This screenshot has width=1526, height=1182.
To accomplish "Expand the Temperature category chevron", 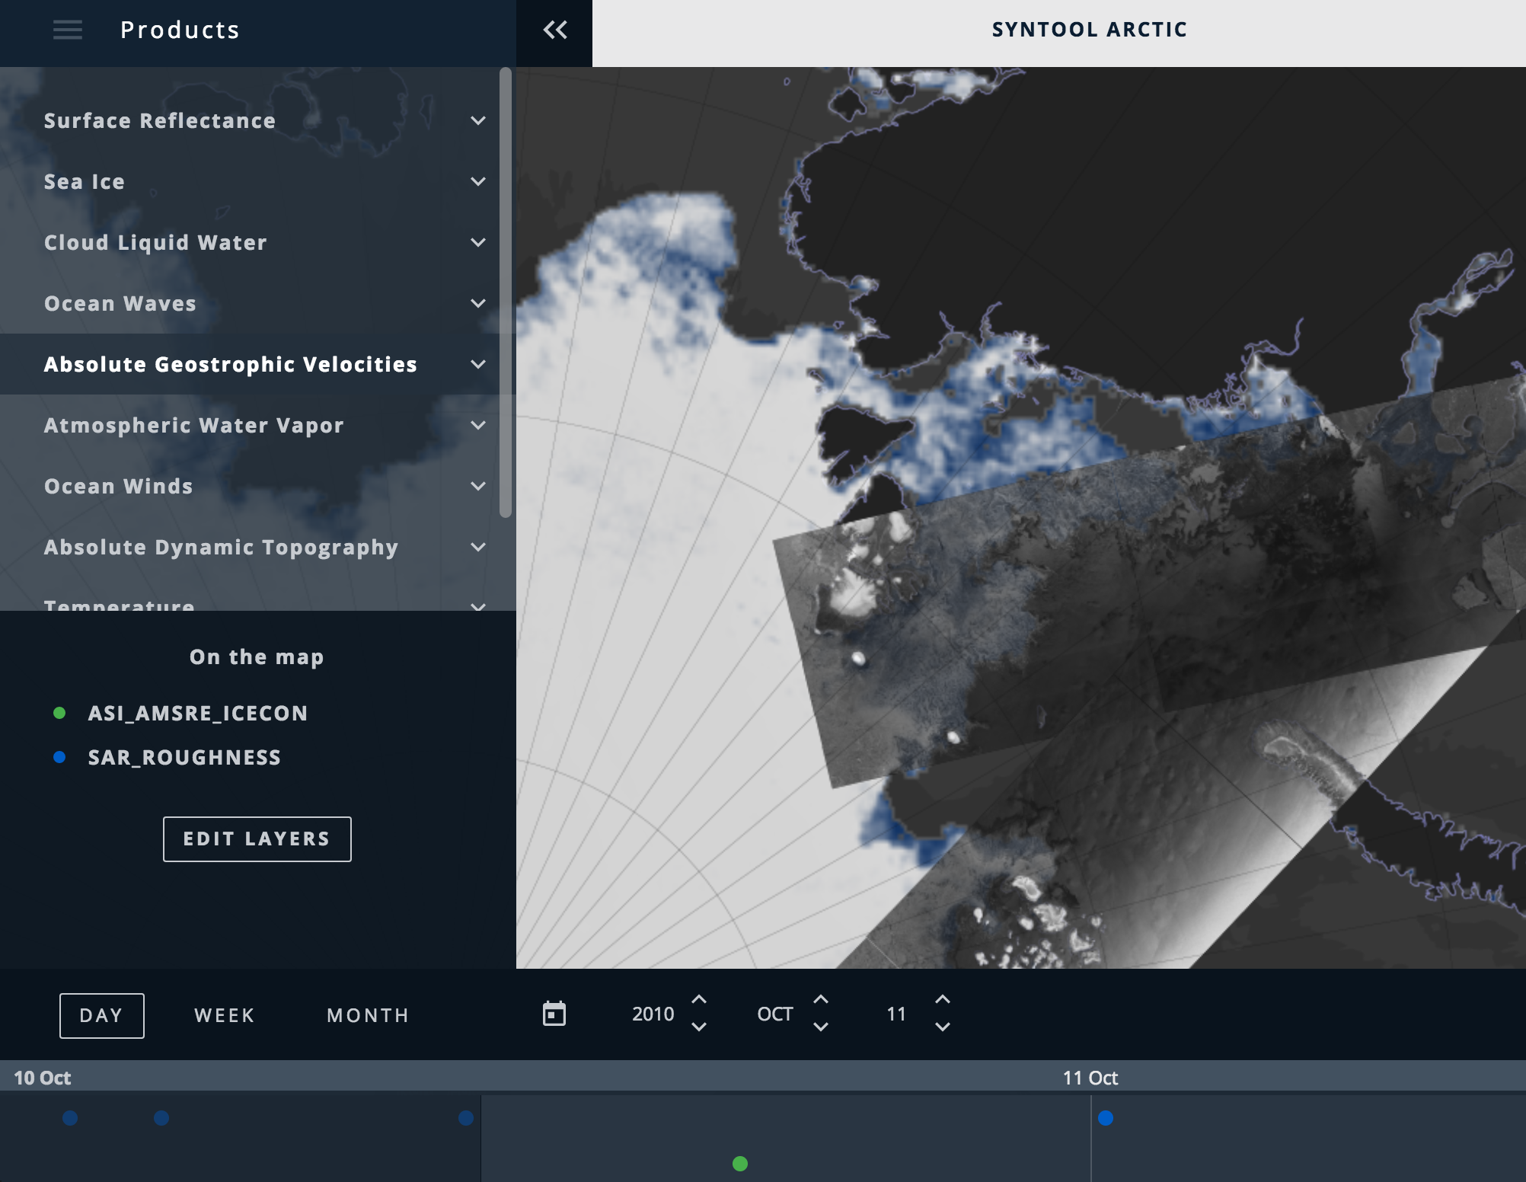I will [x=478, y=606].
